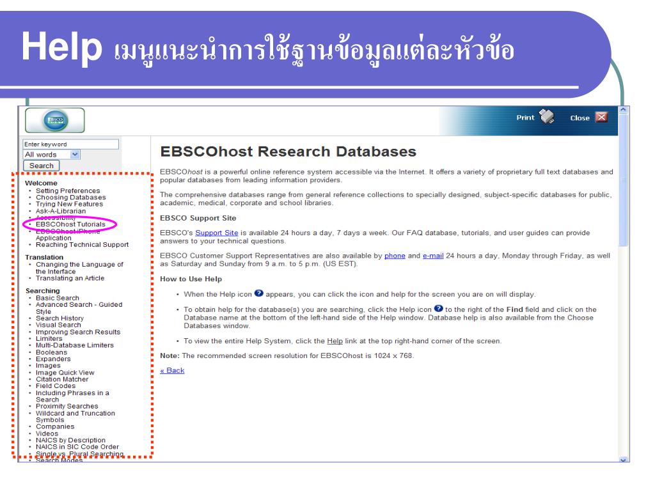Open Visual Search topic
The height and width of the screenshot is (491, 655).
pos(58,325)
